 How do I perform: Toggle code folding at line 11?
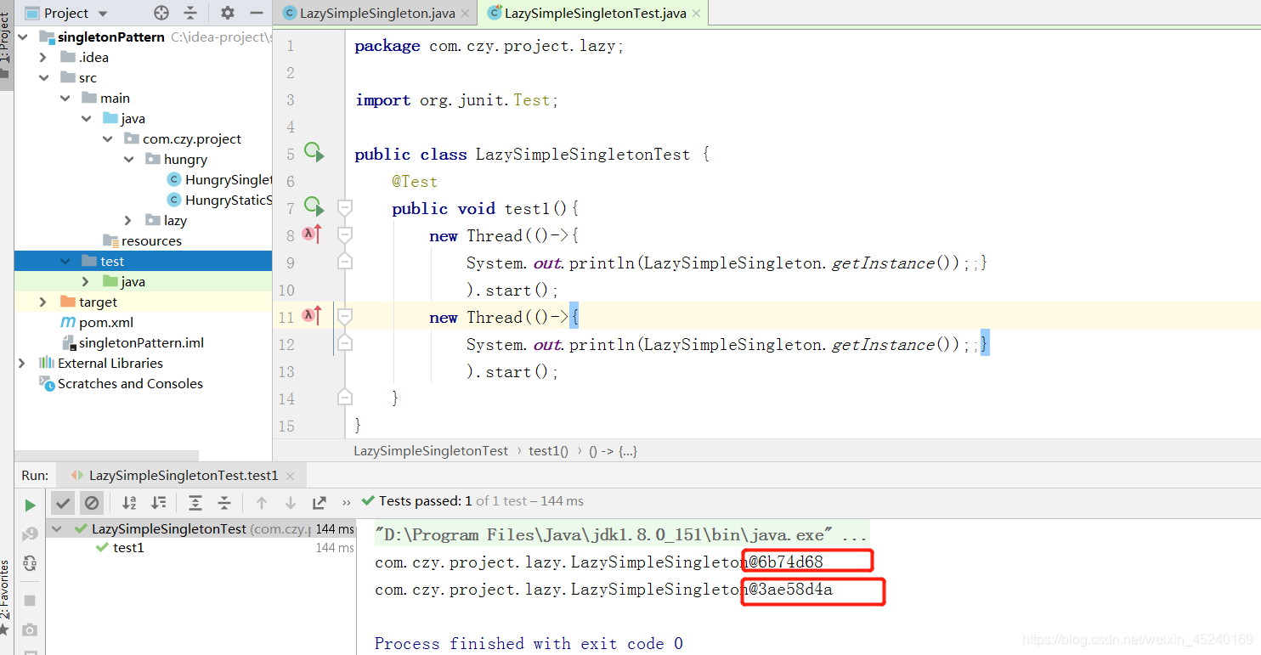click(x=344, y=317)
